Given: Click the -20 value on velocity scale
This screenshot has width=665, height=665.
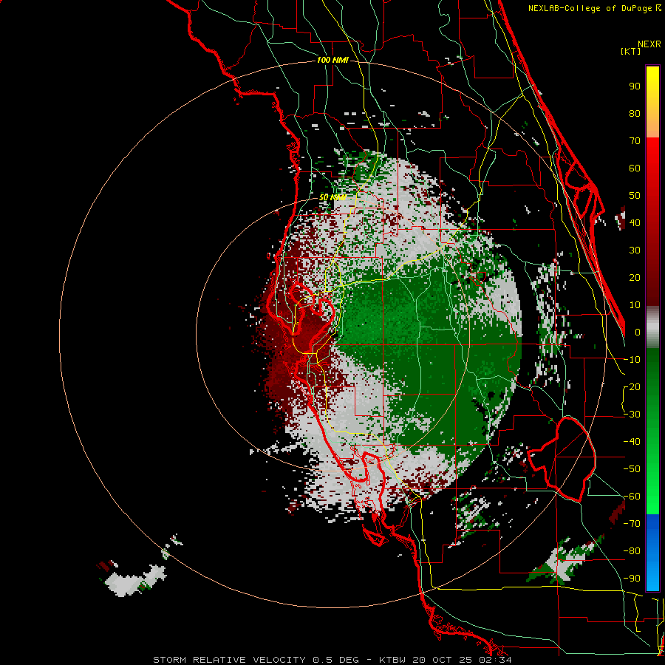Looking at the screenshot, I should click(x=632, y=386).
